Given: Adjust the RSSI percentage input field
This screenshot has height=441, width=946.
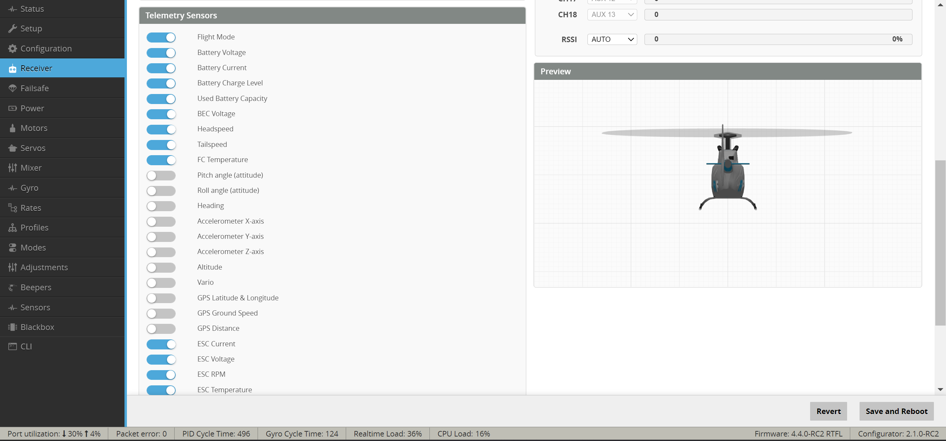Looking at the screenshot, I should point(778,39).
